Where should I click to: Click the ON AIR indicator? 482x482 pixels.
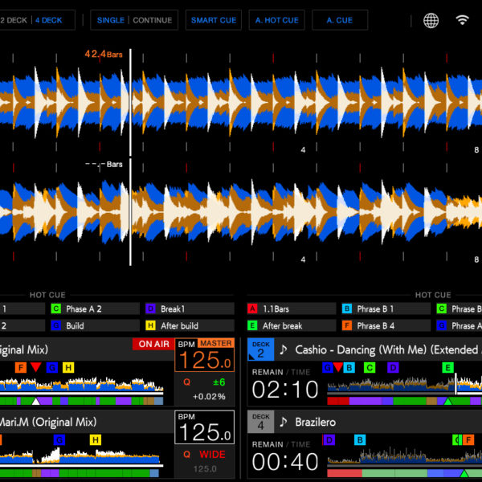pos(153,344)
